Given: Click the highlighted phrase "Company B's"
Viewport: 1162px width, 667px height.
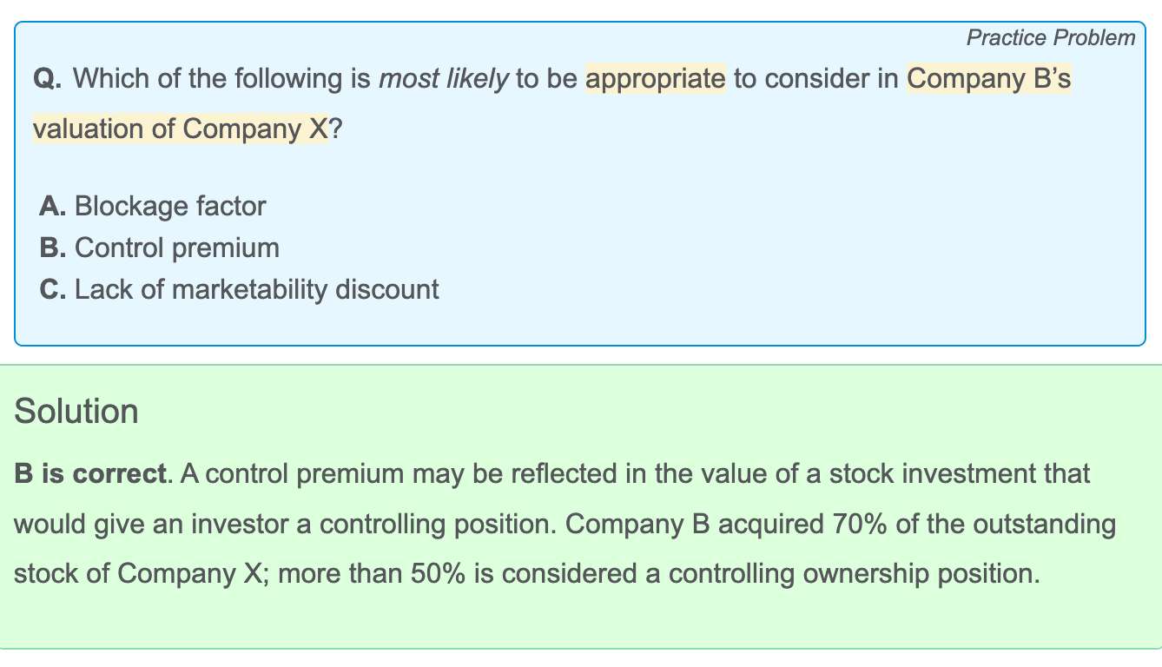Looking at the screenshot, I should pyautogui.click(x=988, y=79).
